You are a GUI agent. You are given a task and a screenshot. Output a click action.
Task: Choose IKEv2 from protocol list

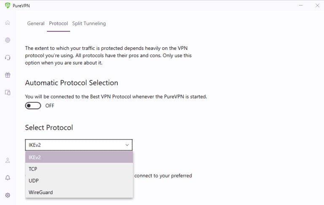pyautogui.click(x=79, y=157)
